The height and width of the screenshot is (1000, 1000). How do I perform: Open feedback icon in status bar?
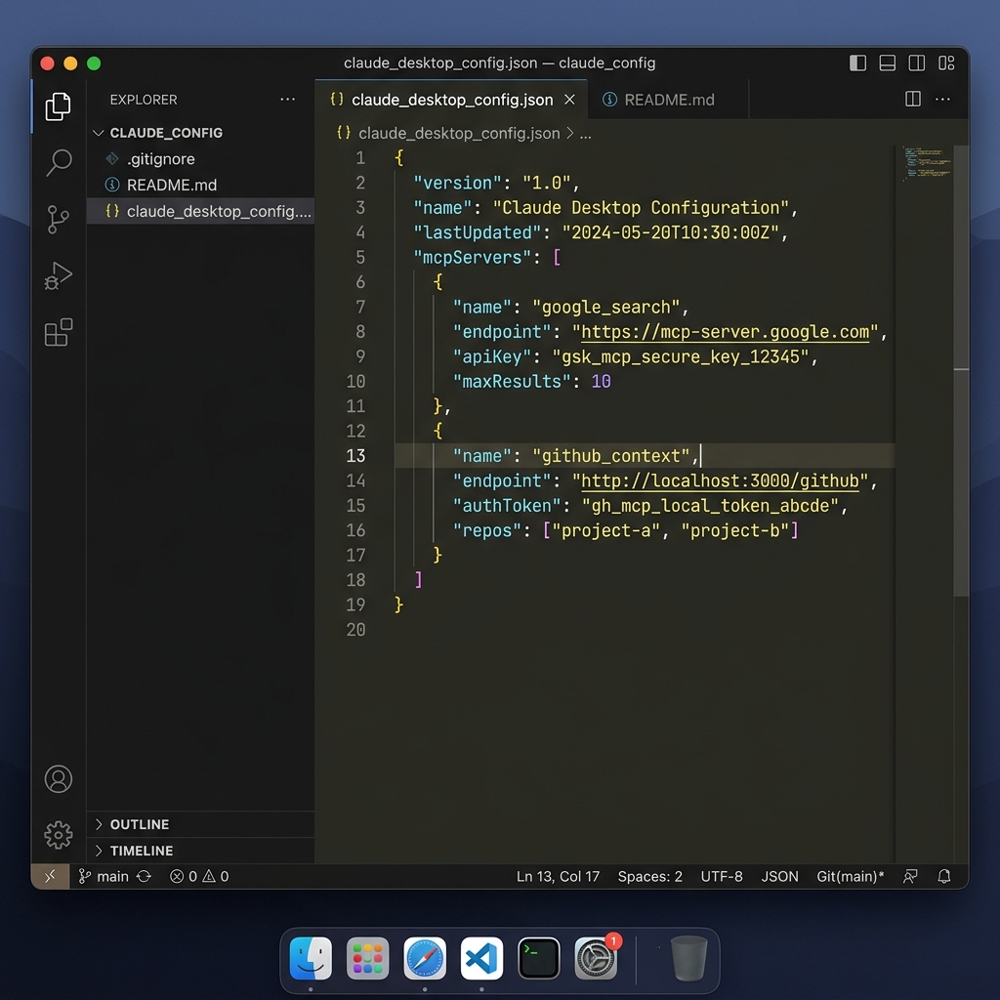click(x=910, y=876)
